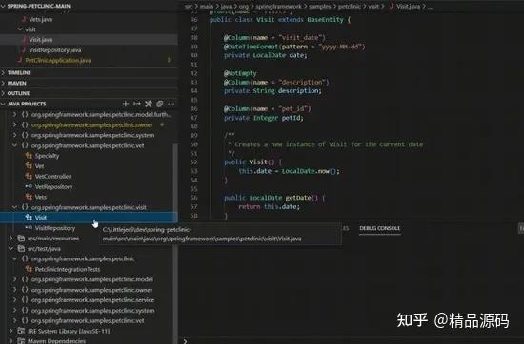Click the build tools icon in Java Projects header
This screenshot has height=344, width=524.
(149, 104)
